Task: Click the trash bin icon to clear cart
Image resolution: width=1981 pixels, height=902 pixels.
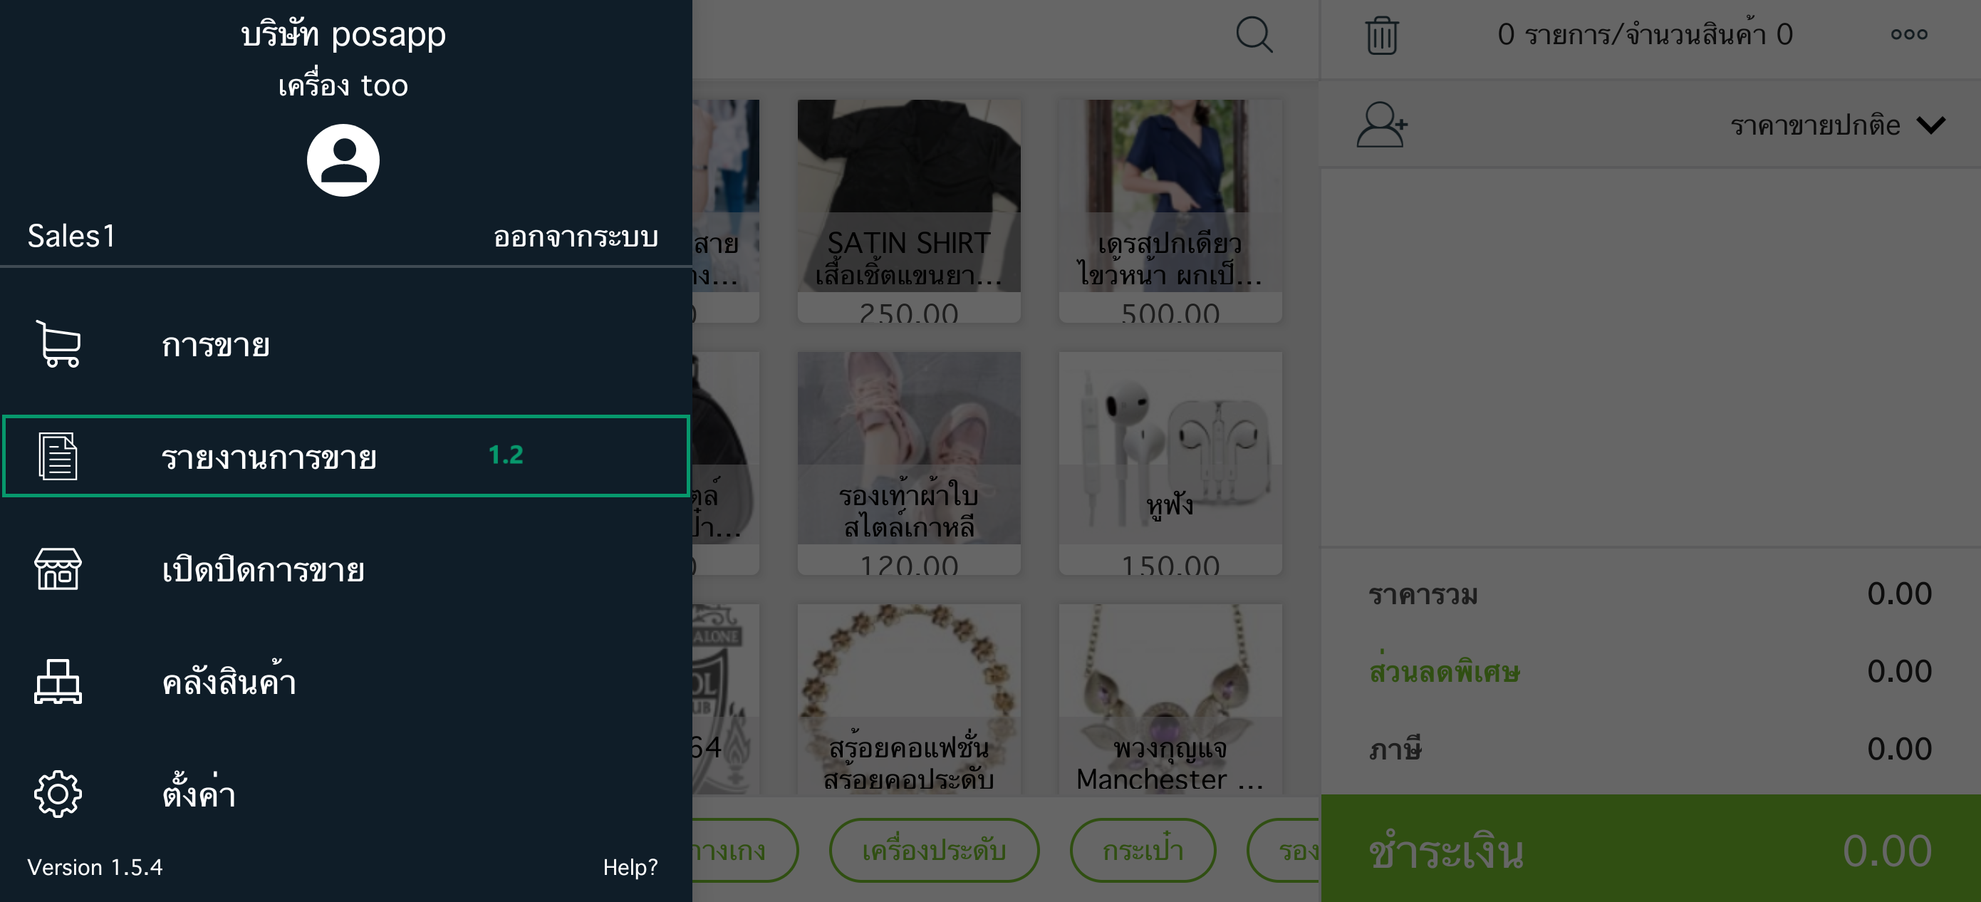Action: tap(1381, 35)
